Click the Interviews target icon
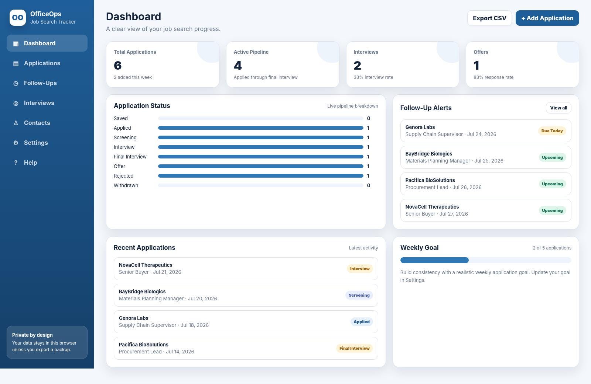This screenshot has height=384, width=591. point(16,103)
